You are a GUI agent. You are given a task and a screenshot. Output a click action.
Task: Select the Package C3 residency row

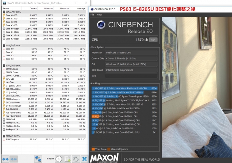click(x=44, y=122)
